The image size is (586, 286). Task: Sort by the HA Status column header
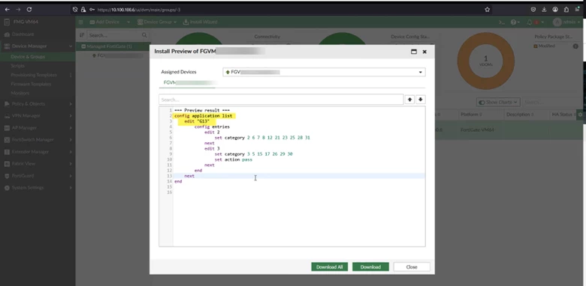563,115
